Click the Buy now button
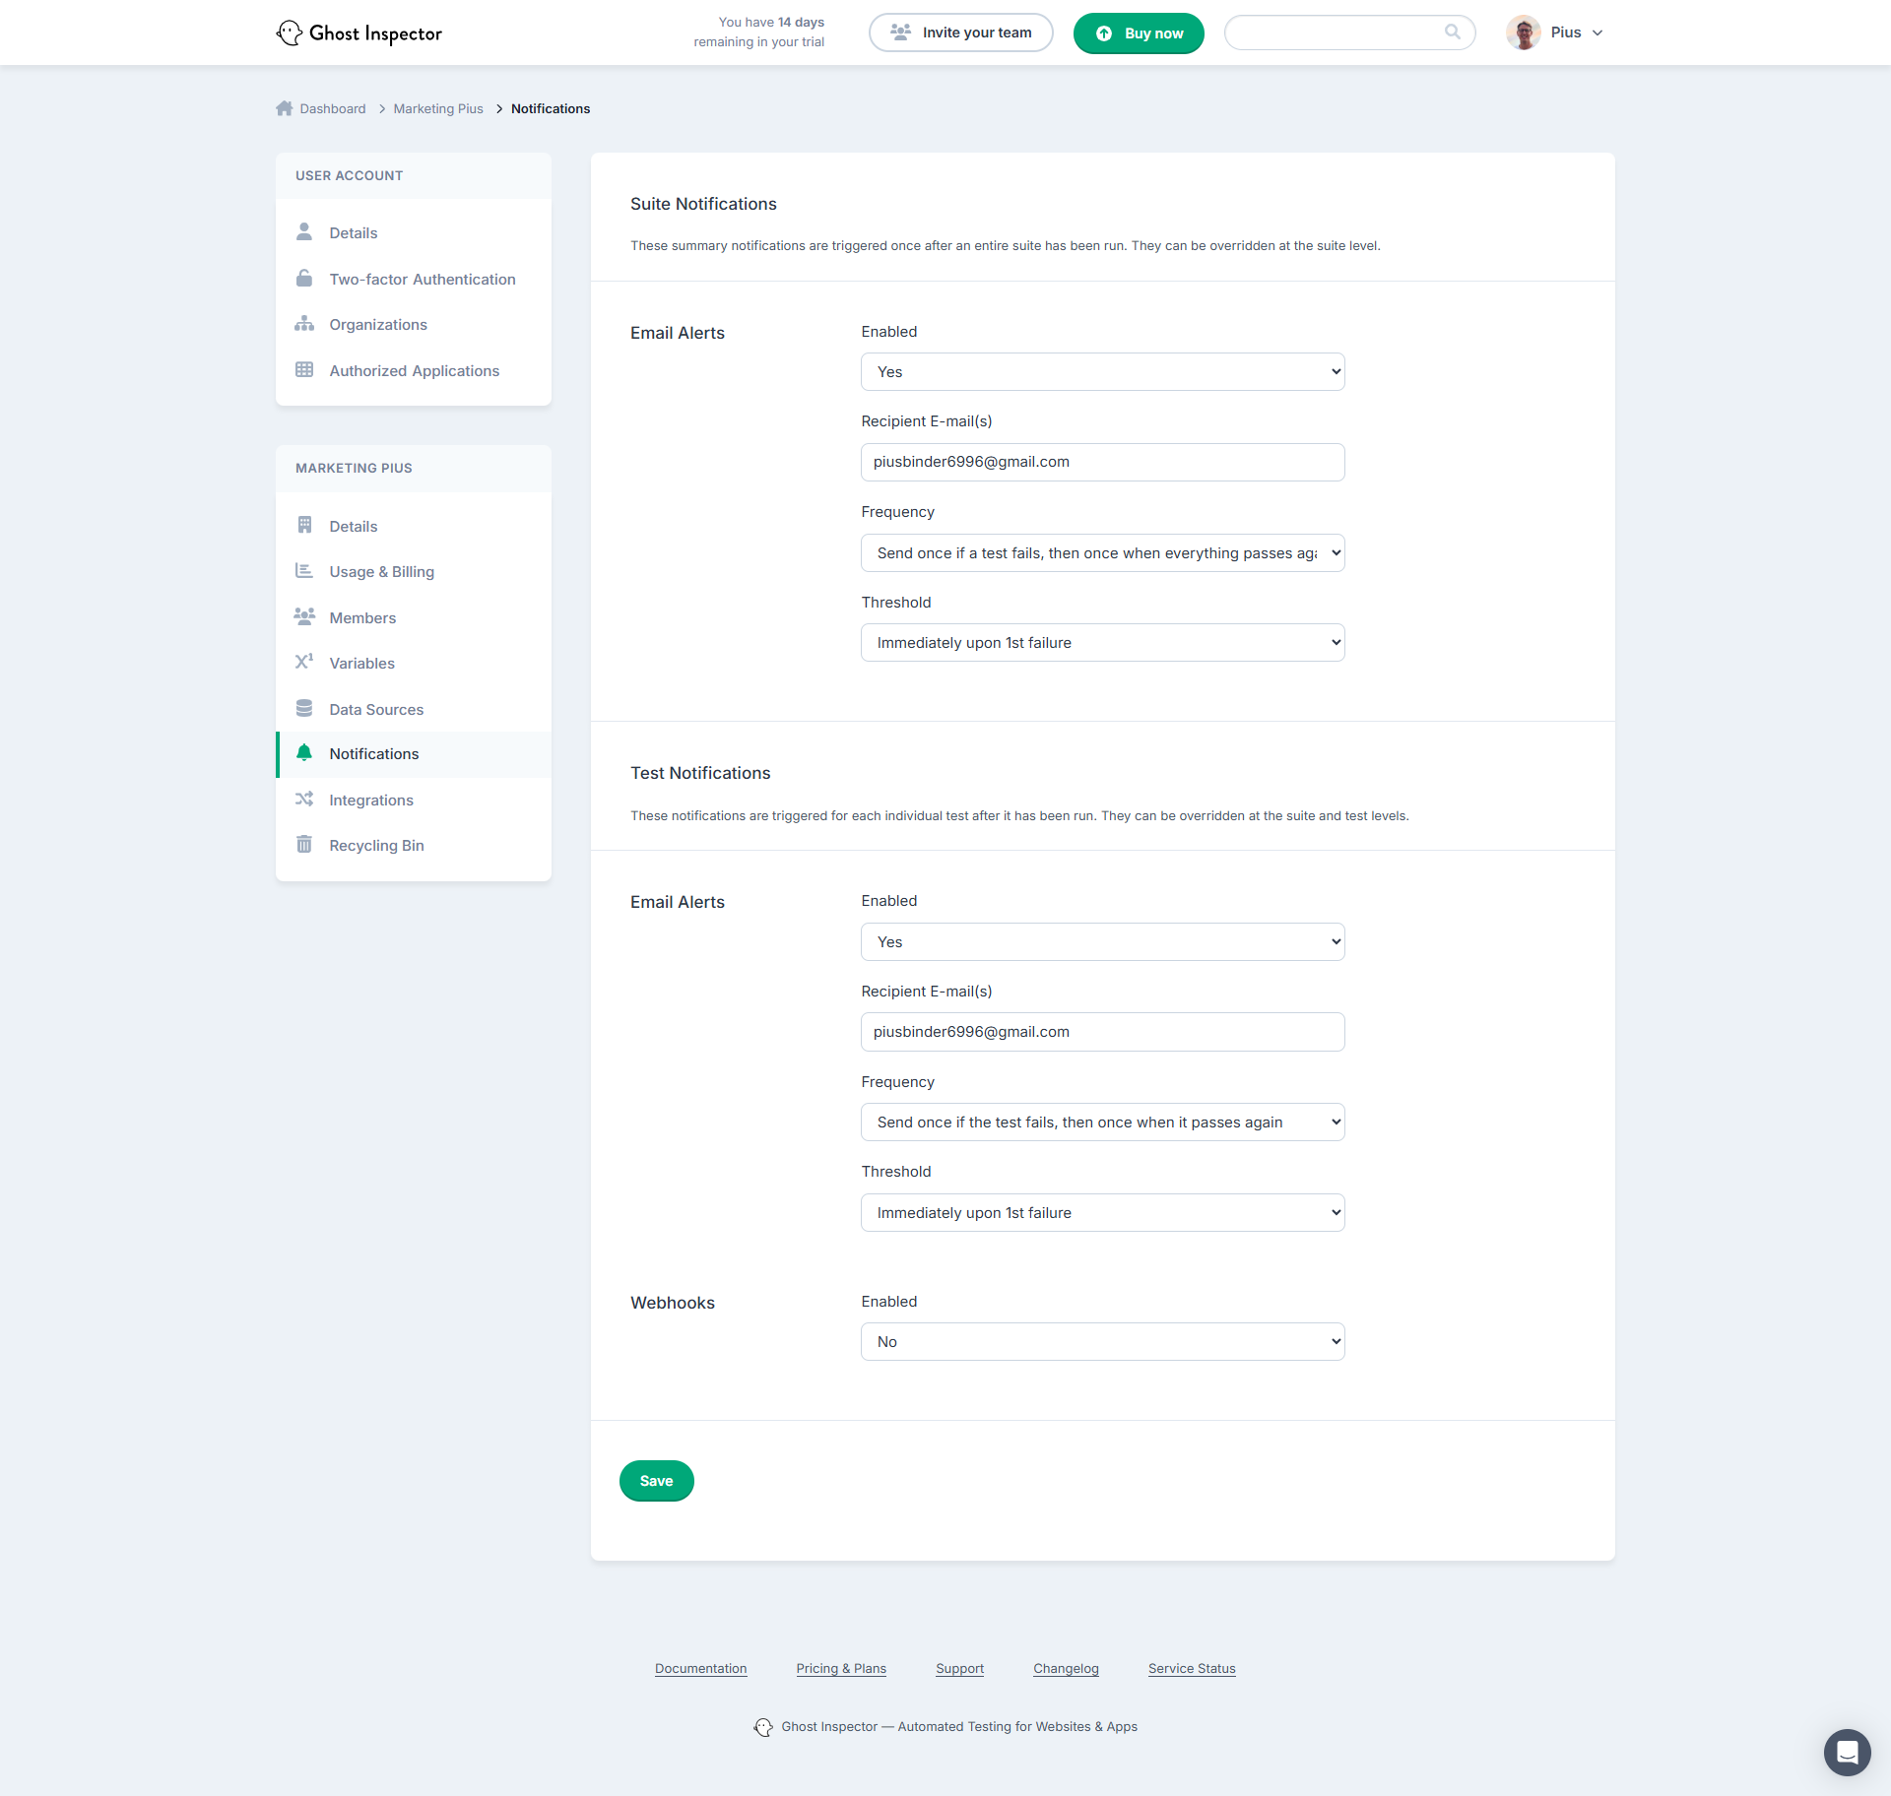 tap(1139, 33)
